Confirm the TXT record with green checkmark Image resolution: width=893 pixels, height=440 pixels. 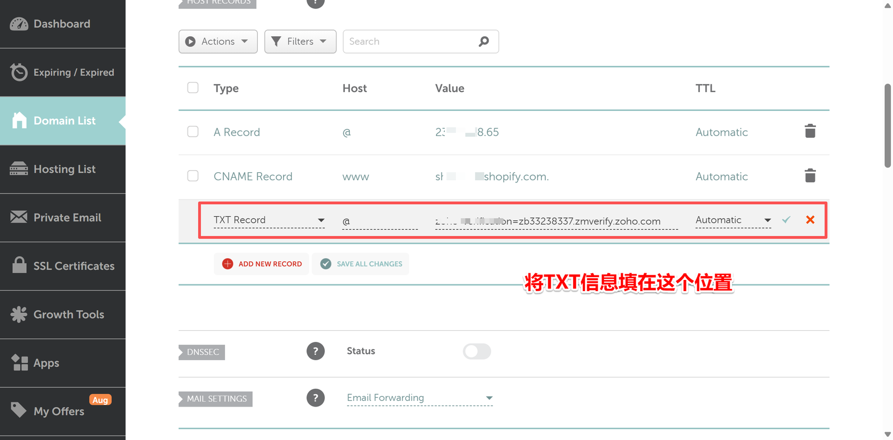[x=786, y=220]
